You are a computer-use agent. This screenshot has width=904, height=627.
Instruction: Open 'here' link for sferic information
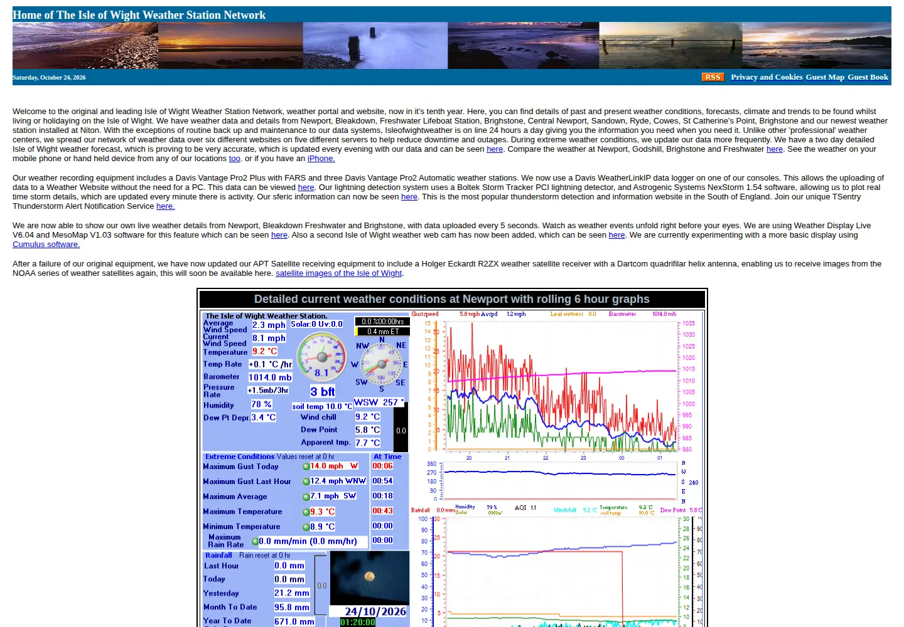[409, 197]
